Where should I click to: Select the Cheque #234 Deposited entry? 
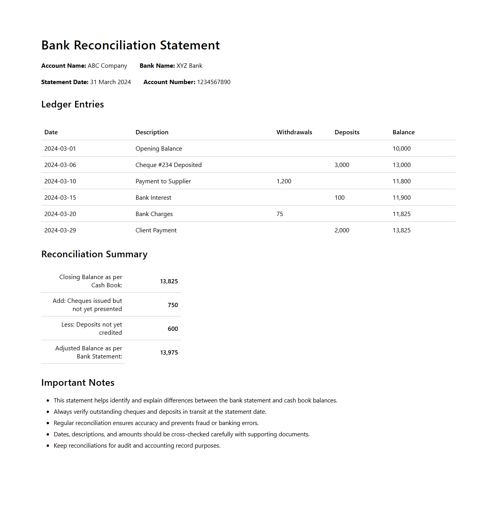pos(168,165)
